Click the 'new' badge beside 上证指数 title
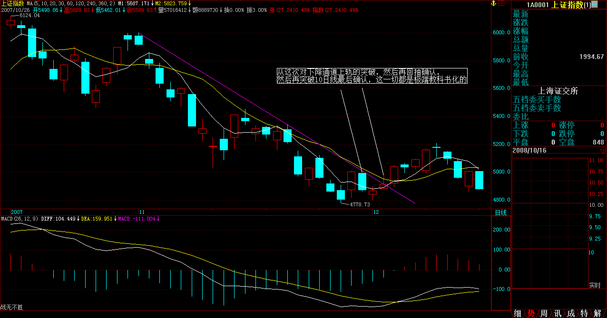This screenshot has width=607, height=318. coord(594,4)
